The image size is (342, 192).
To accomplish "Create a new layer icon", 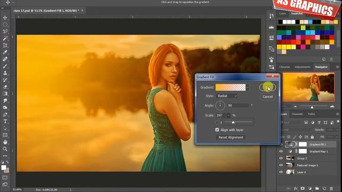I will pyautogui.click(x=324, y=188).
